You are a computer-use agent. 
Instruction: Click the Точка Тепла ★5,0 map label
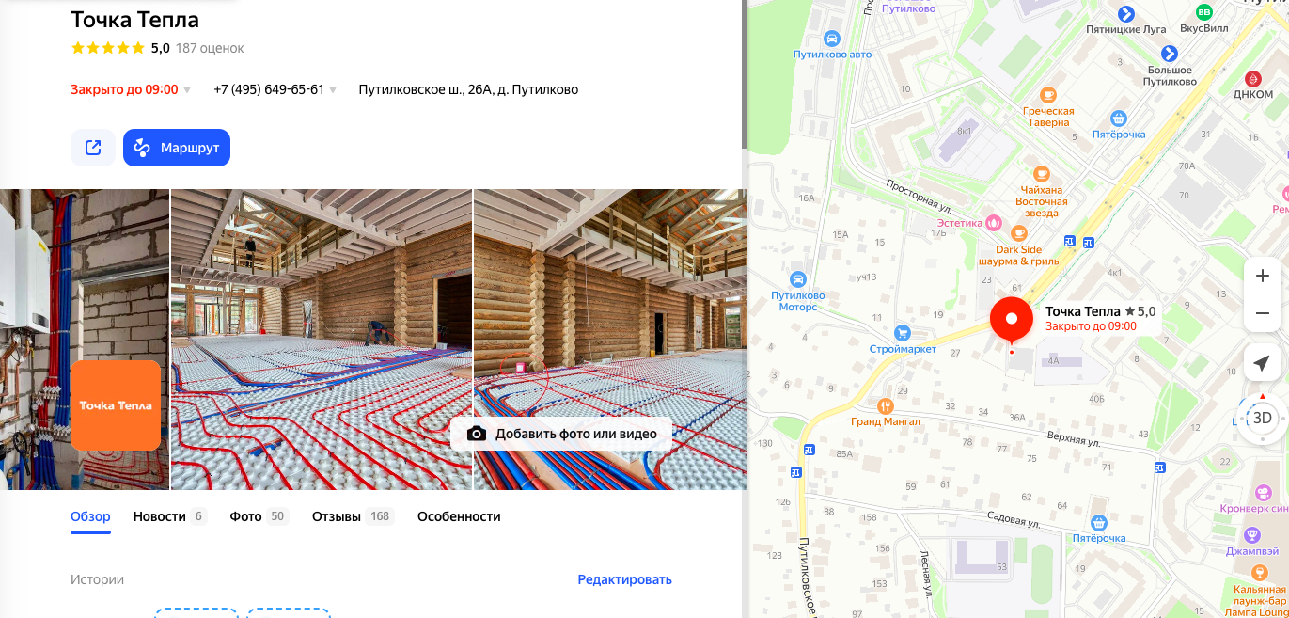(1100, 311)
